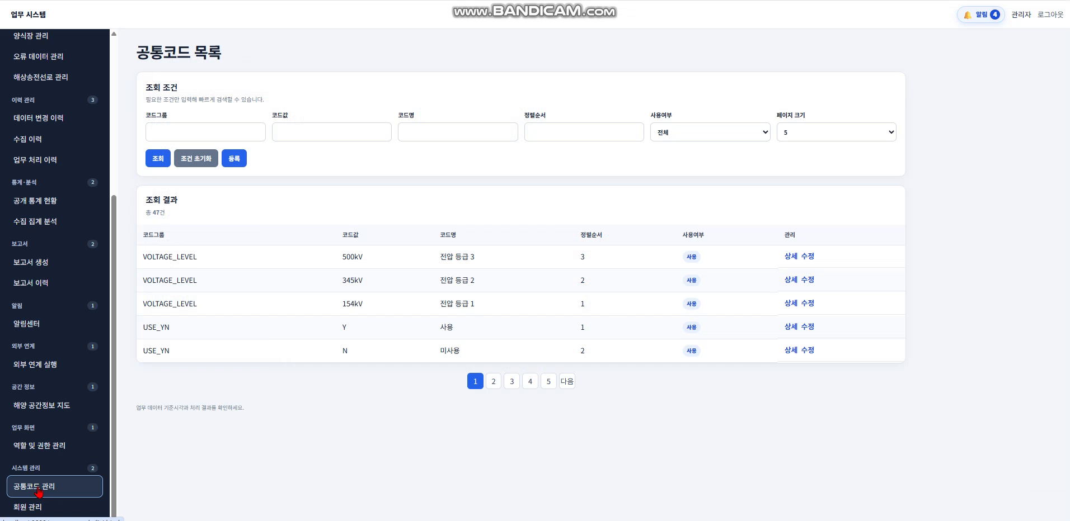The height and width of the screenshot is (521, 1070).
Task: Open 상세 for the 345kV row
Action: click(x=791, y=280)
